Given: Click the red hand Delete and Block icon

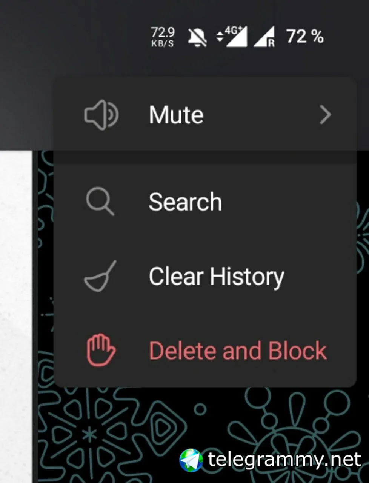Looking at the screenshot, I should [101, 350].
